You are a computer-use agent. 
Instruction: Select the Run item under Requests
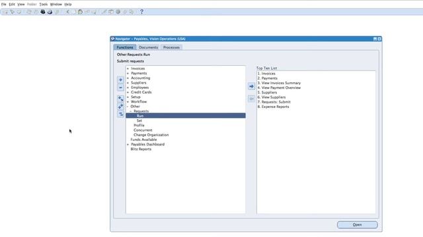[x=186, y=116]
